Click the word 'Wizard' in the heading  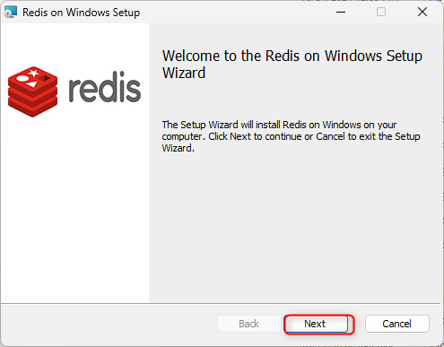pos(184,73)
